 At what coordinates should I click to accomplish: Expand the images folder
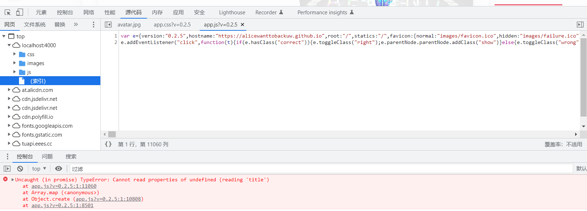tap(15, 63)
